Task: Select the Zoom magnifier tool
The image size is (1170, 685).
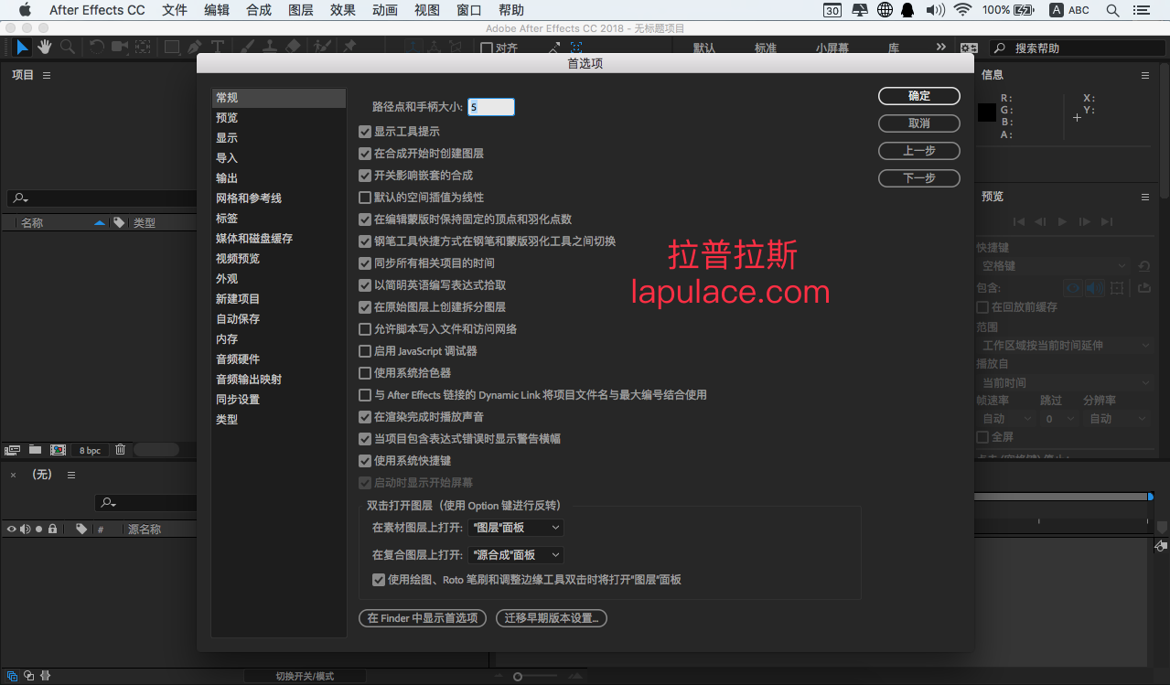Action: click(x=68, y=47)
